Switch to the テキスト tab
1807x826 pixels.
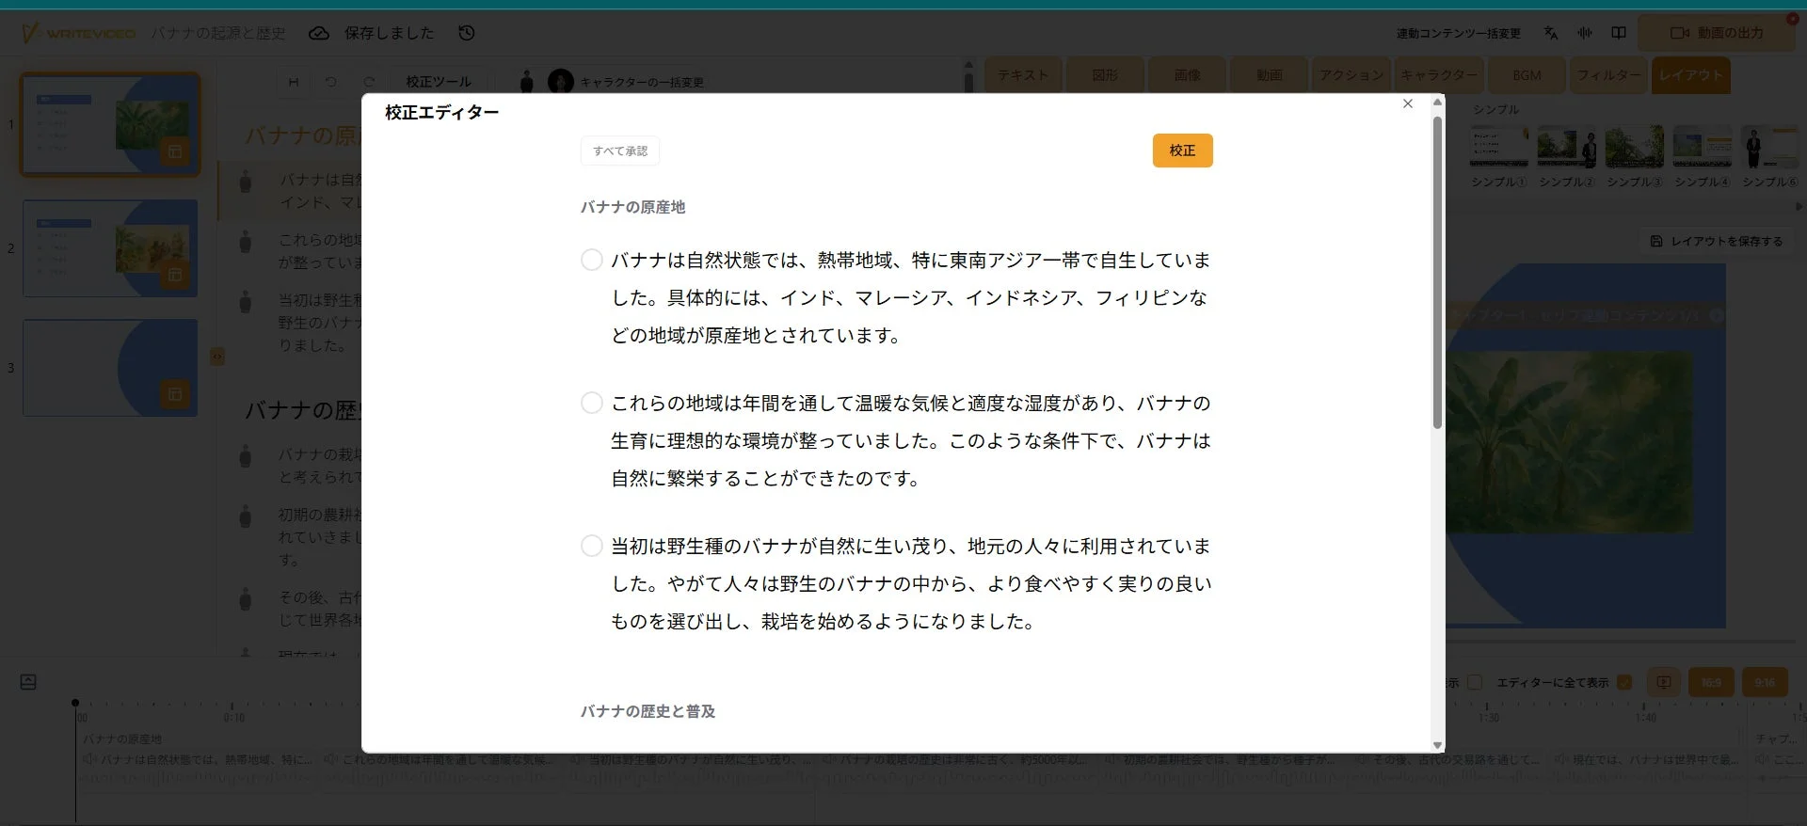1023,75
